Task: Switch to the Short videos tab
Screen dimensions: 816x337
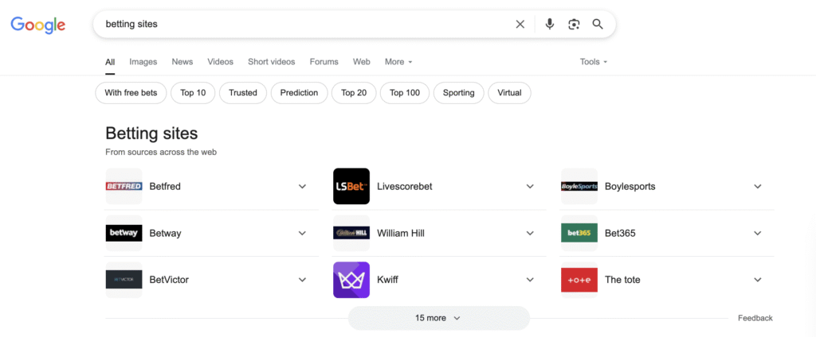Action: pos(271,62)
